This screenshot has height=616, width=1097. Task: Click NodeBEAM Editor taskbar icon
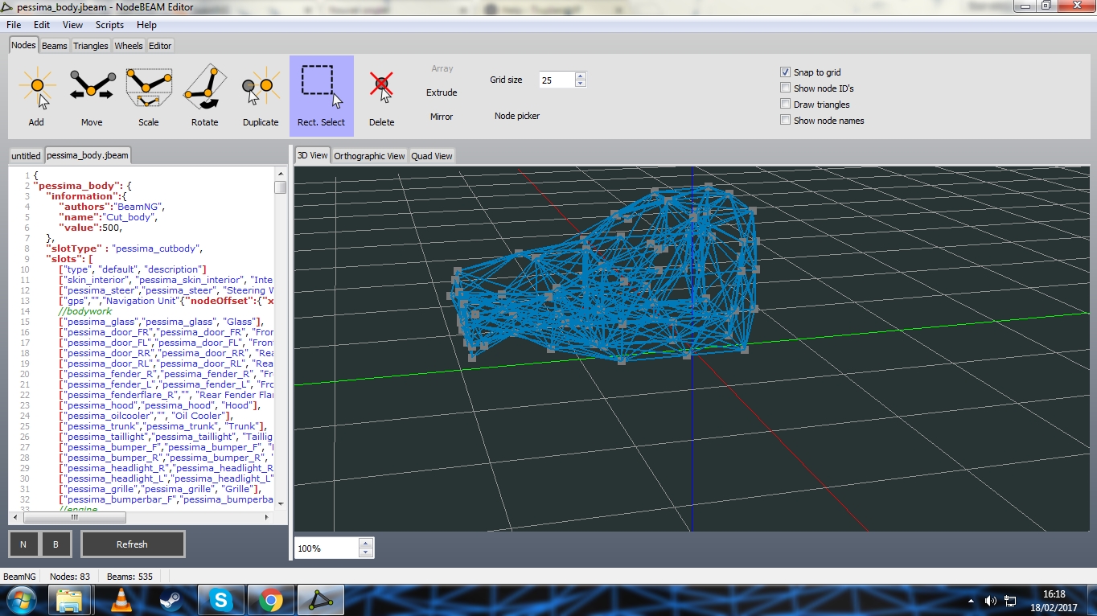point(321,600)
